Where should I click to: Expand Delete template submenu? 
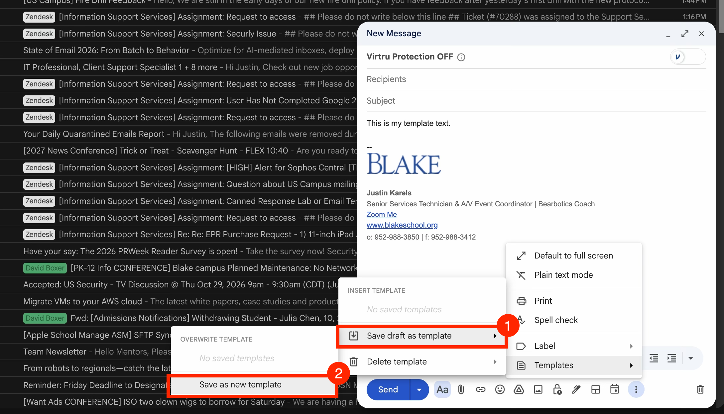click(x=422, y=362)
